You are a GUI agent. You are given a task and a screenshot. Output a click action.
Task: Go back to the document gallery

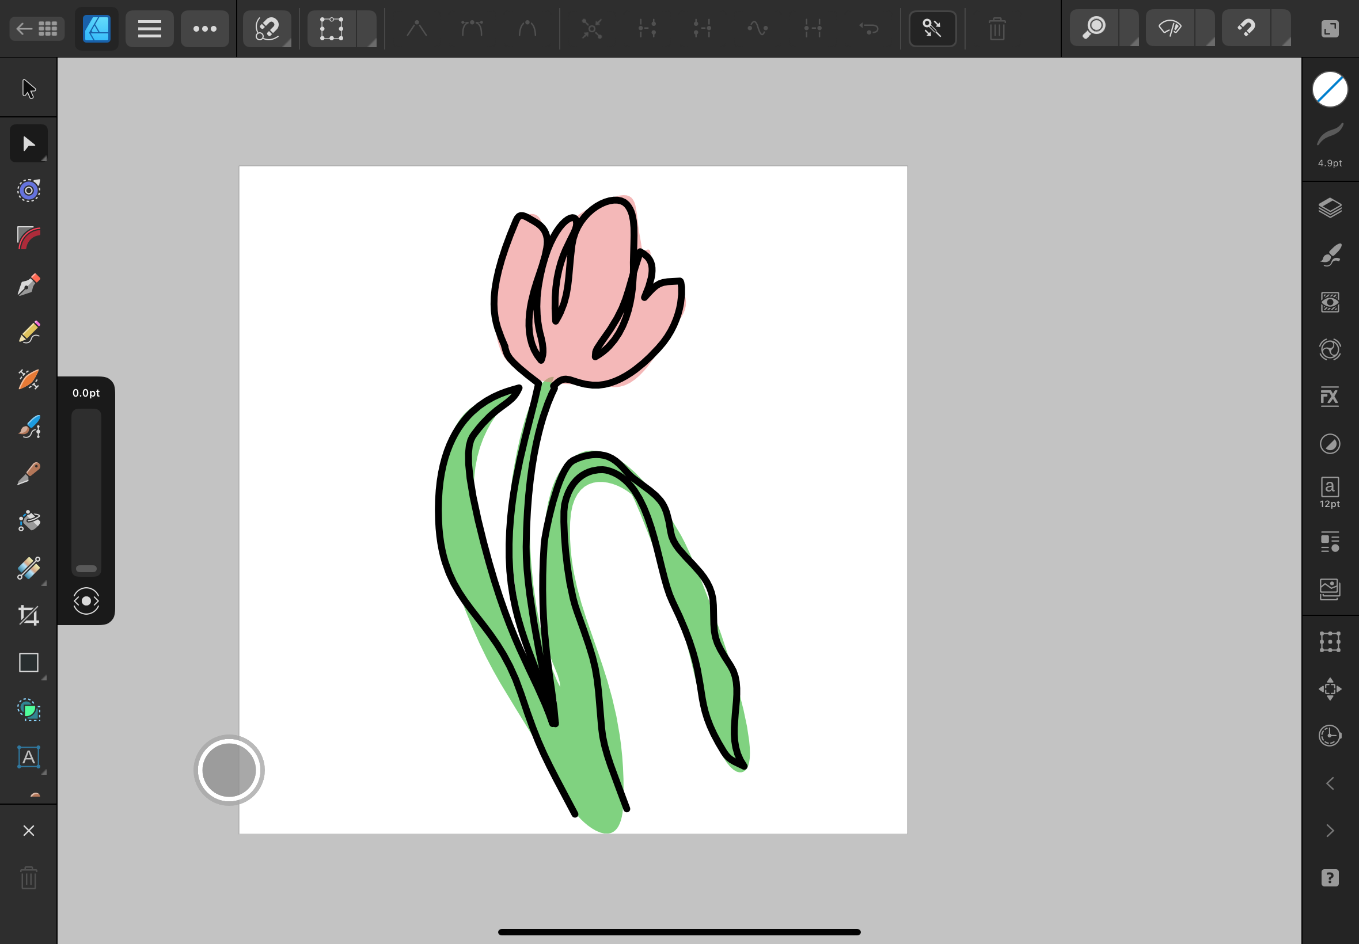[x=37, y=28]
